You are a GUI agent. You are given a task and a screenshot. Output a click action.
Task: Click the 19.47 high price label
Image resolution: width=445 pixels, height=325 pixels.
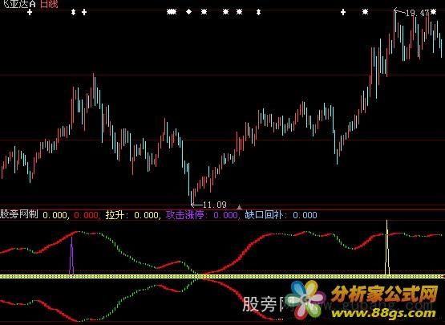(x=417, y=13)
